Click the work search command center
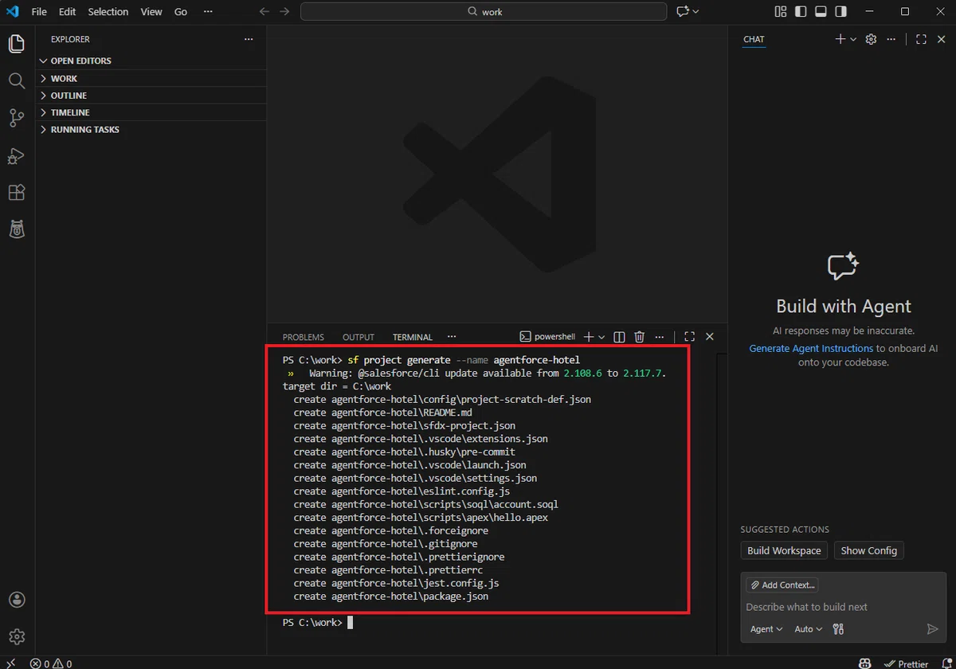 pyautogui.click(x=484, y=11)
